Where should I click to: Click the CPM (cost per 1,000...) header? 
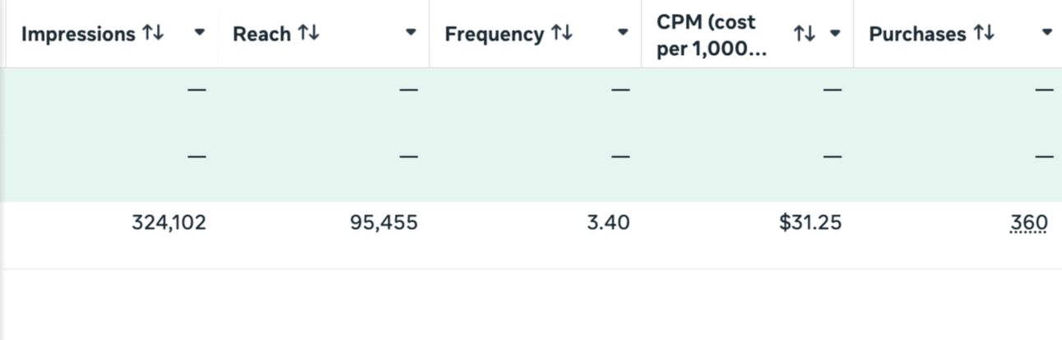(712, 34)
